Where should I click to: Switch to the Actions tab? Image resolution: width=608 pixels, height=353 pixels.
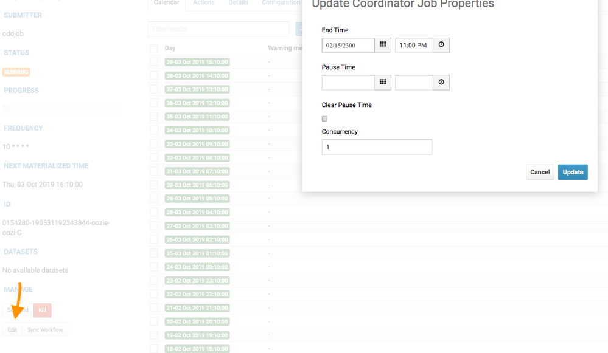[203, 2]
